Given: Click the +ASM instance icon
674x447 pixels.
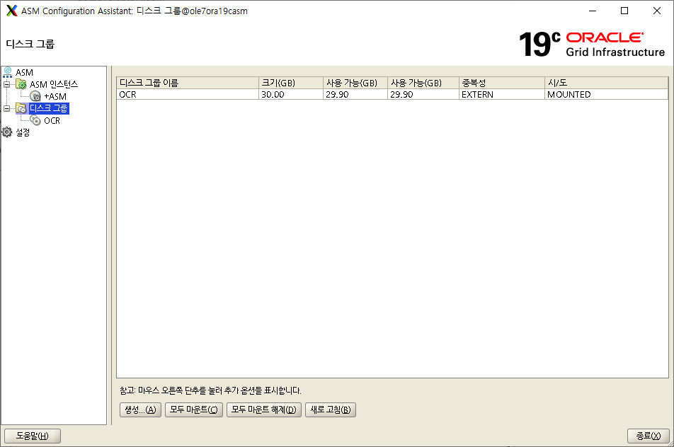Looking at the screenshot, I should point(35,96).
